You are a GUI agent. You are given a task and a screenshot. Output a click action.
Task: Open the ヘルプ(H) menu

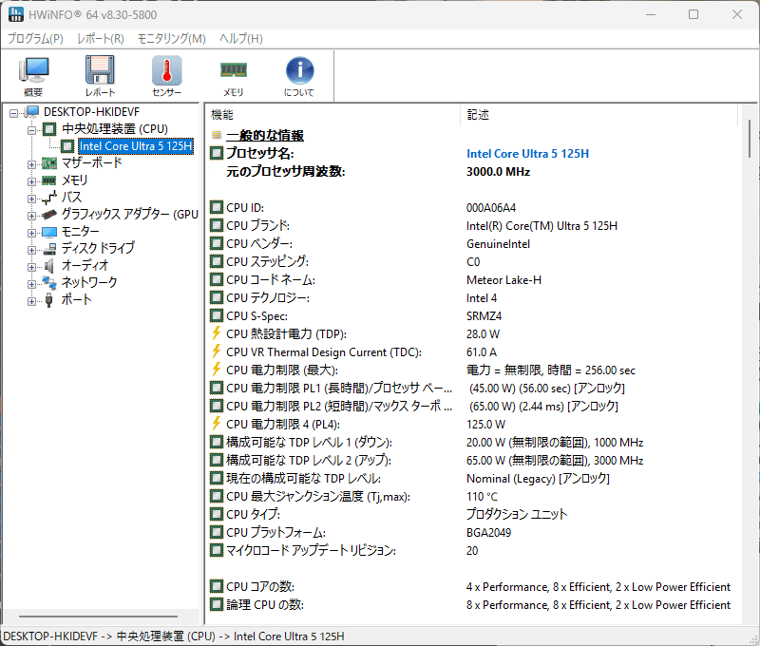click(x=241, y=39)
